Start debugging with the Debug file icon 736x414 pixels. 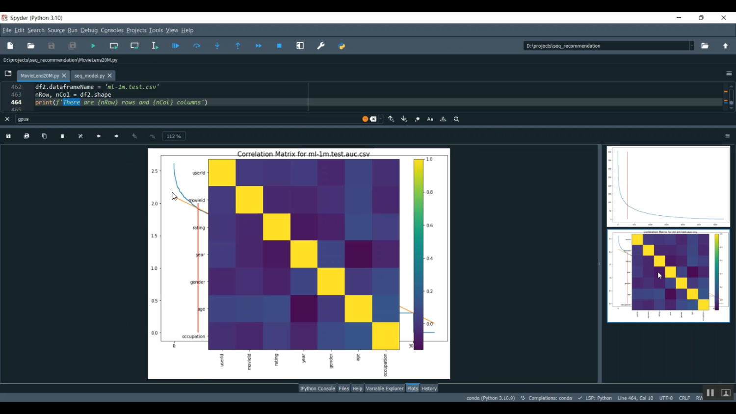pos(176,46)
